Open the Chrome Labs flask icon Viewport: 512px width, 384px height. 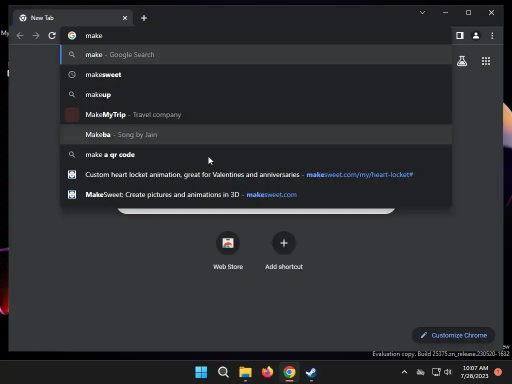click(461, 61)
